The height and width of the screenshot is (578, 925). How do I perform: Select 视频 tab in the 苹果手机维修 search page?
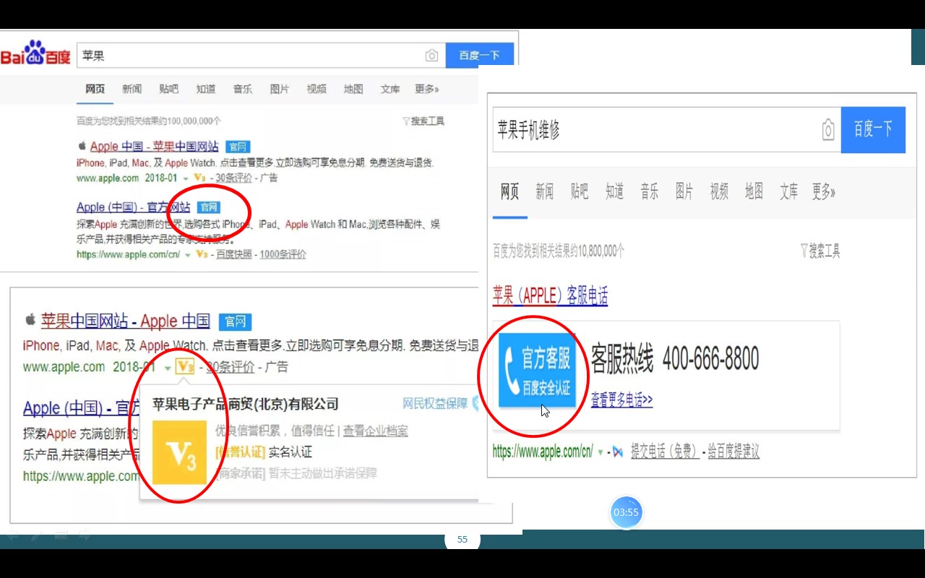718,191
